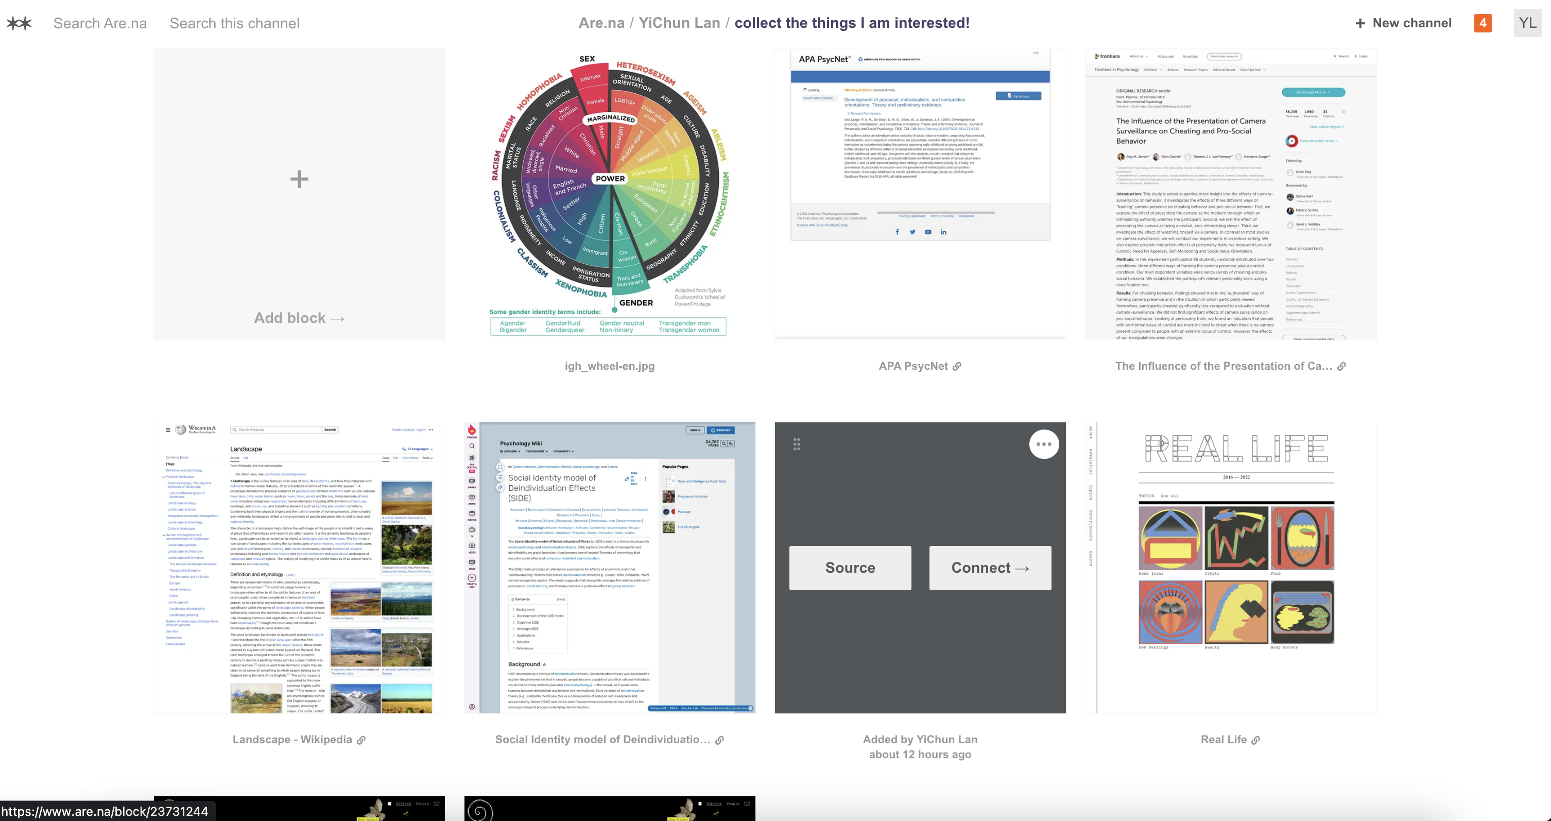Focus the Search this channel field
The width and height of the screenshot is (1551, 821).
[x=234, y=24]
